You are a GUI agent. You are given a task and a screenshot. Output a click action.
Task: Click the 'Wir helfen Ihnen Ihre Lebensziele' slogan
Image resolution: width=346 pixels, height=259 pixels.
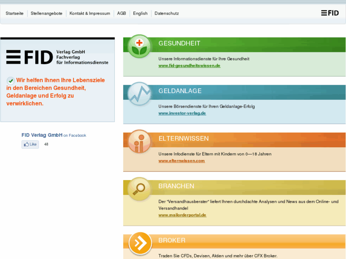pyautogui.click(x=56, y=92)
